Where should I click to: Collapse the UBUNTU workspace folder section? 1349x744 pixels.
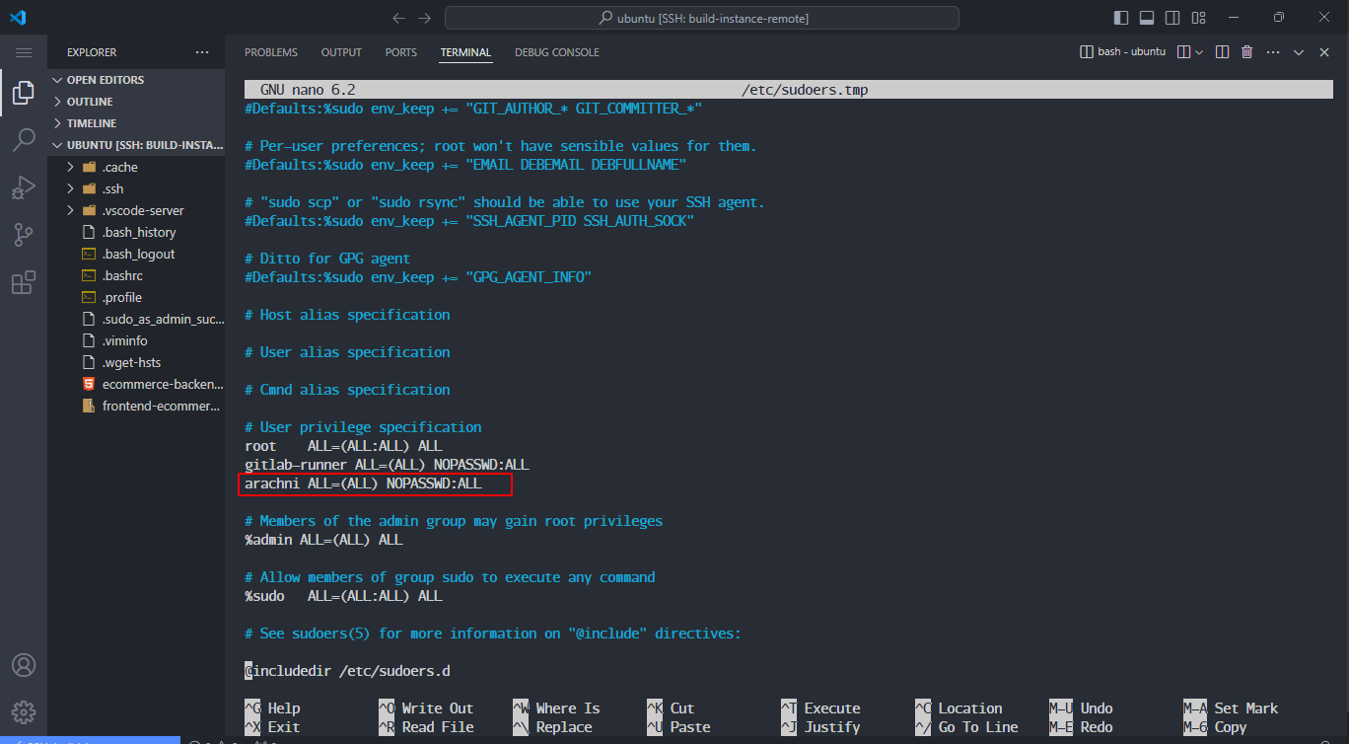136,145
